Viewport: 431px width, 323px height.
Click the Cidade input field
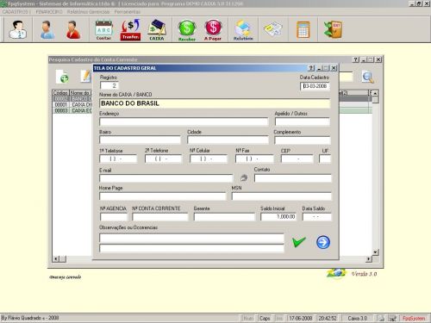[x=228, y=140]
